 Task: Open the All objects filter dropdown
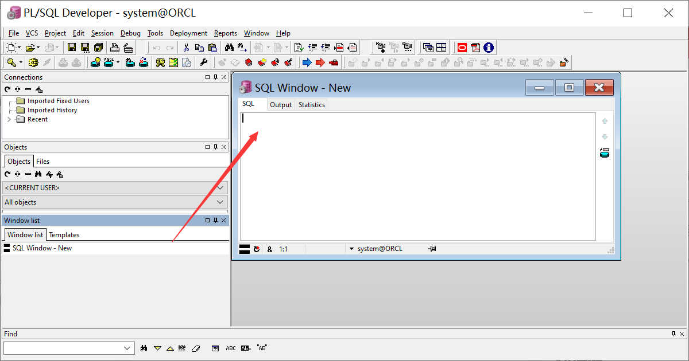220,202
